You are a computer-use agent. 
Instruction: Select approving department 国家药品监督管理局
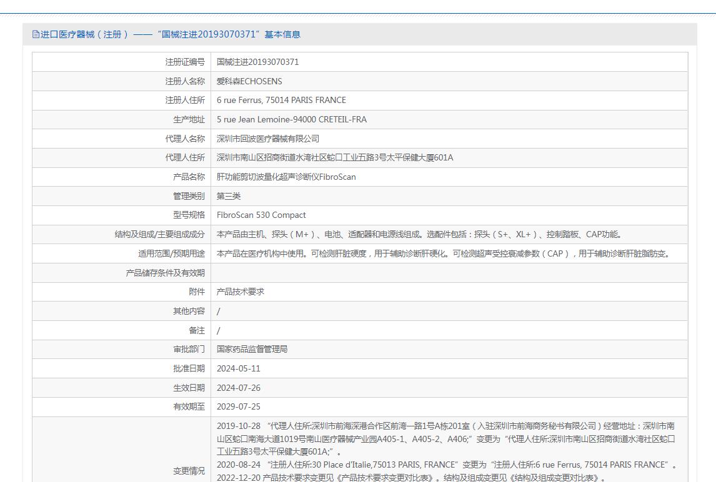click(x=252, y=350)
